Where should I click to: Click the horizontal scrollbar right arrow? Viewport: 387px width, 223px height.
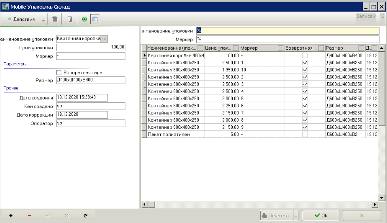pyautogui.click(x=375, y=204)
